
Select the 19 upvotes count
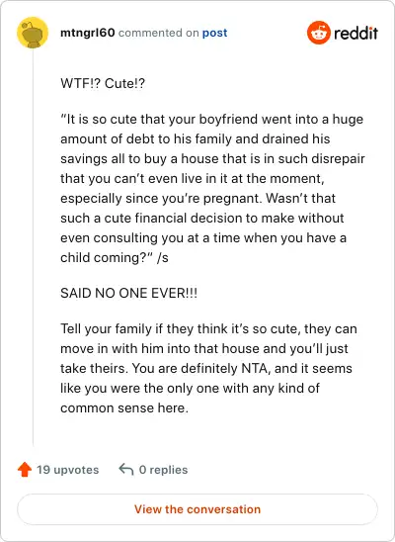coord(67,470)
